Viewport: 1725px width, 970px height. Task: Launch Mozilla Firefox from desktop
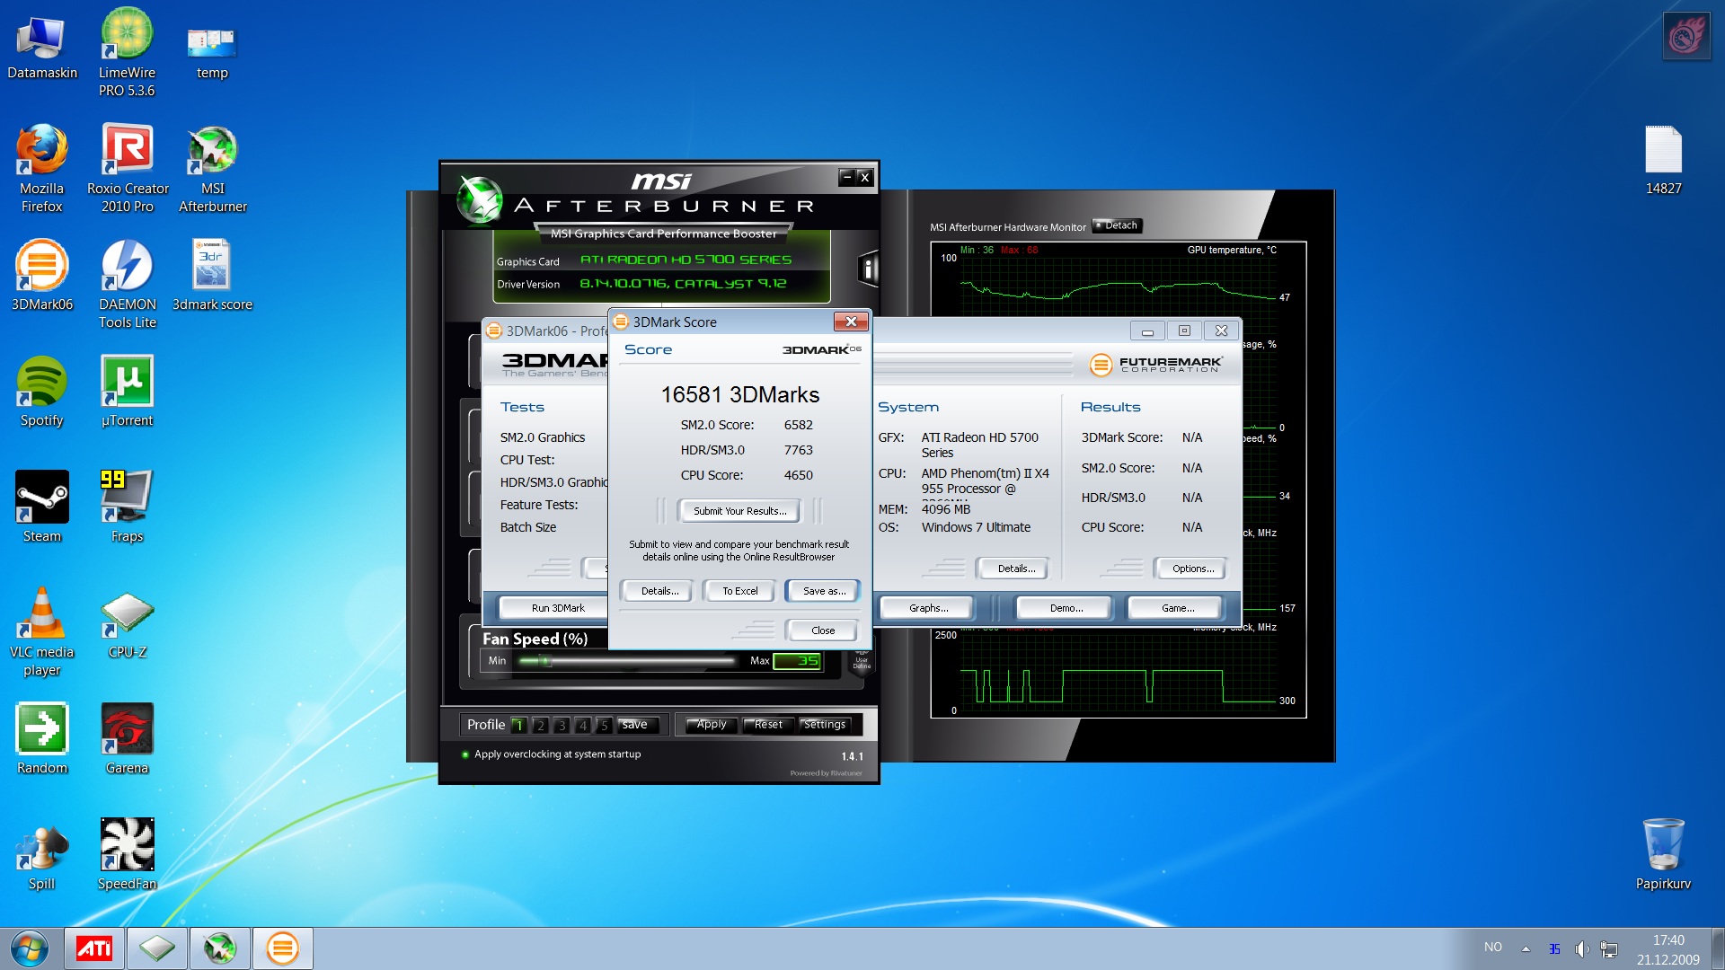[x=41, y=169]
